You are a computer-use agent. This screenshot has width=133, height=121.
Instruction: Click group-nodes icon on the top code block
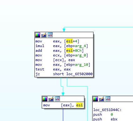[x=50, y=35]
